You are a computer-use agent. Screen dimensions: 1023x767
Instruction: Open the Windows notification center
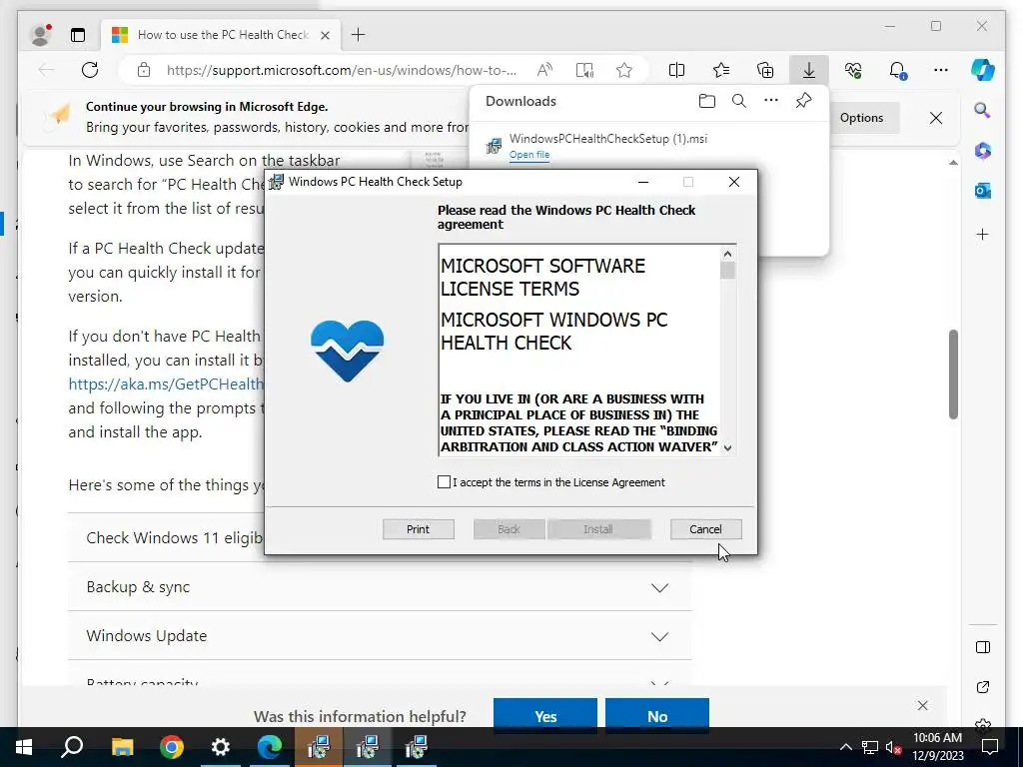[x=990, y=747]
